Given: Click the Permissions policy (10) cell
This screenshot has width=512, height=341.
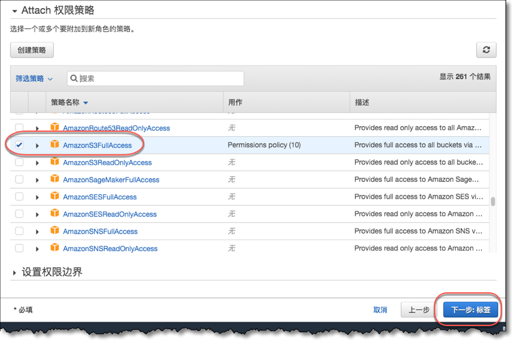Looking at the screenshot, I should click(264, 145).
